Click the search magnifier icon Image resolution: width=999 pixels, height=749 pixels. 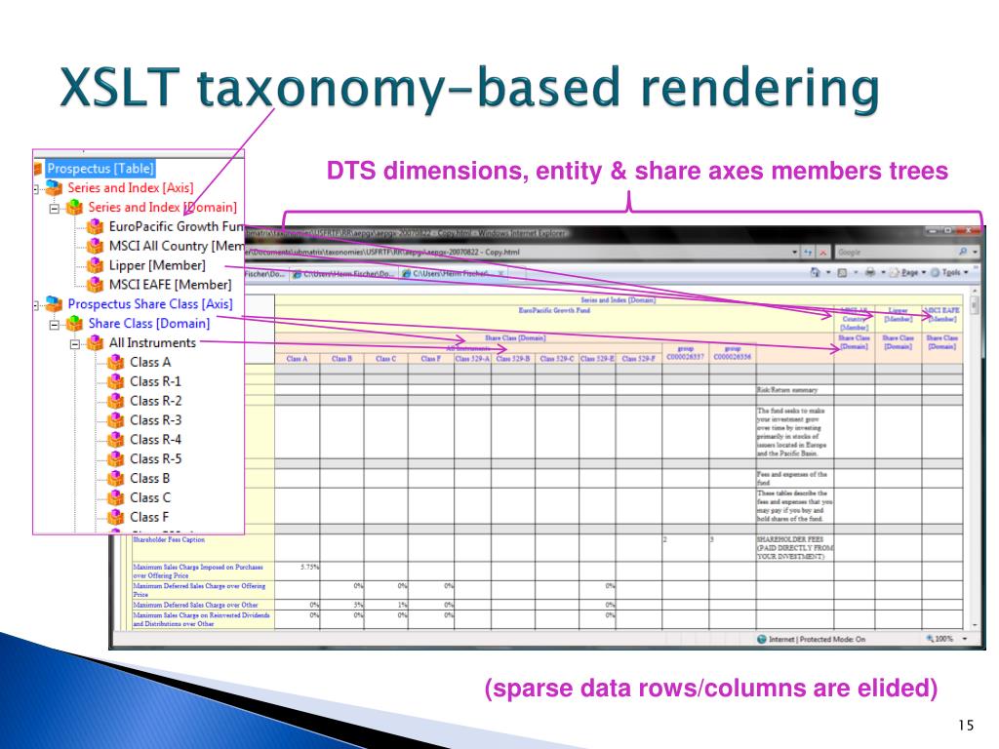[x=962, y=253]
